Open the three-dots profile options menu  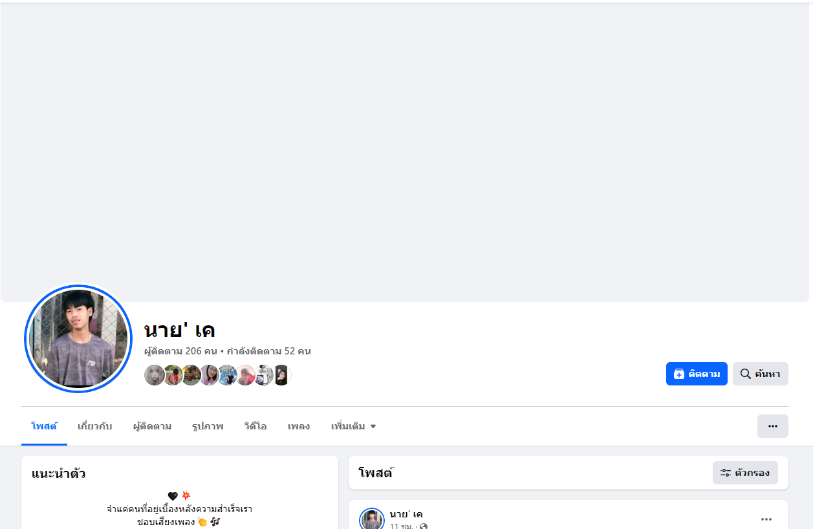[x=772, y=426]
